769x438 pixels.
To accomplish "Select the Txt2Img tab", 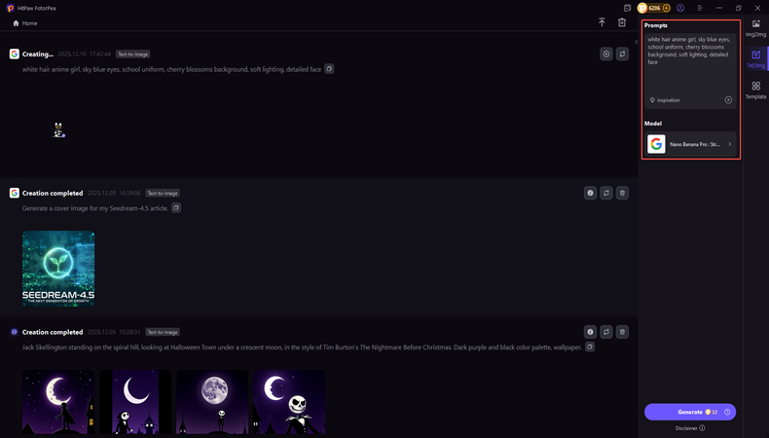I will [x=756, y=59].
